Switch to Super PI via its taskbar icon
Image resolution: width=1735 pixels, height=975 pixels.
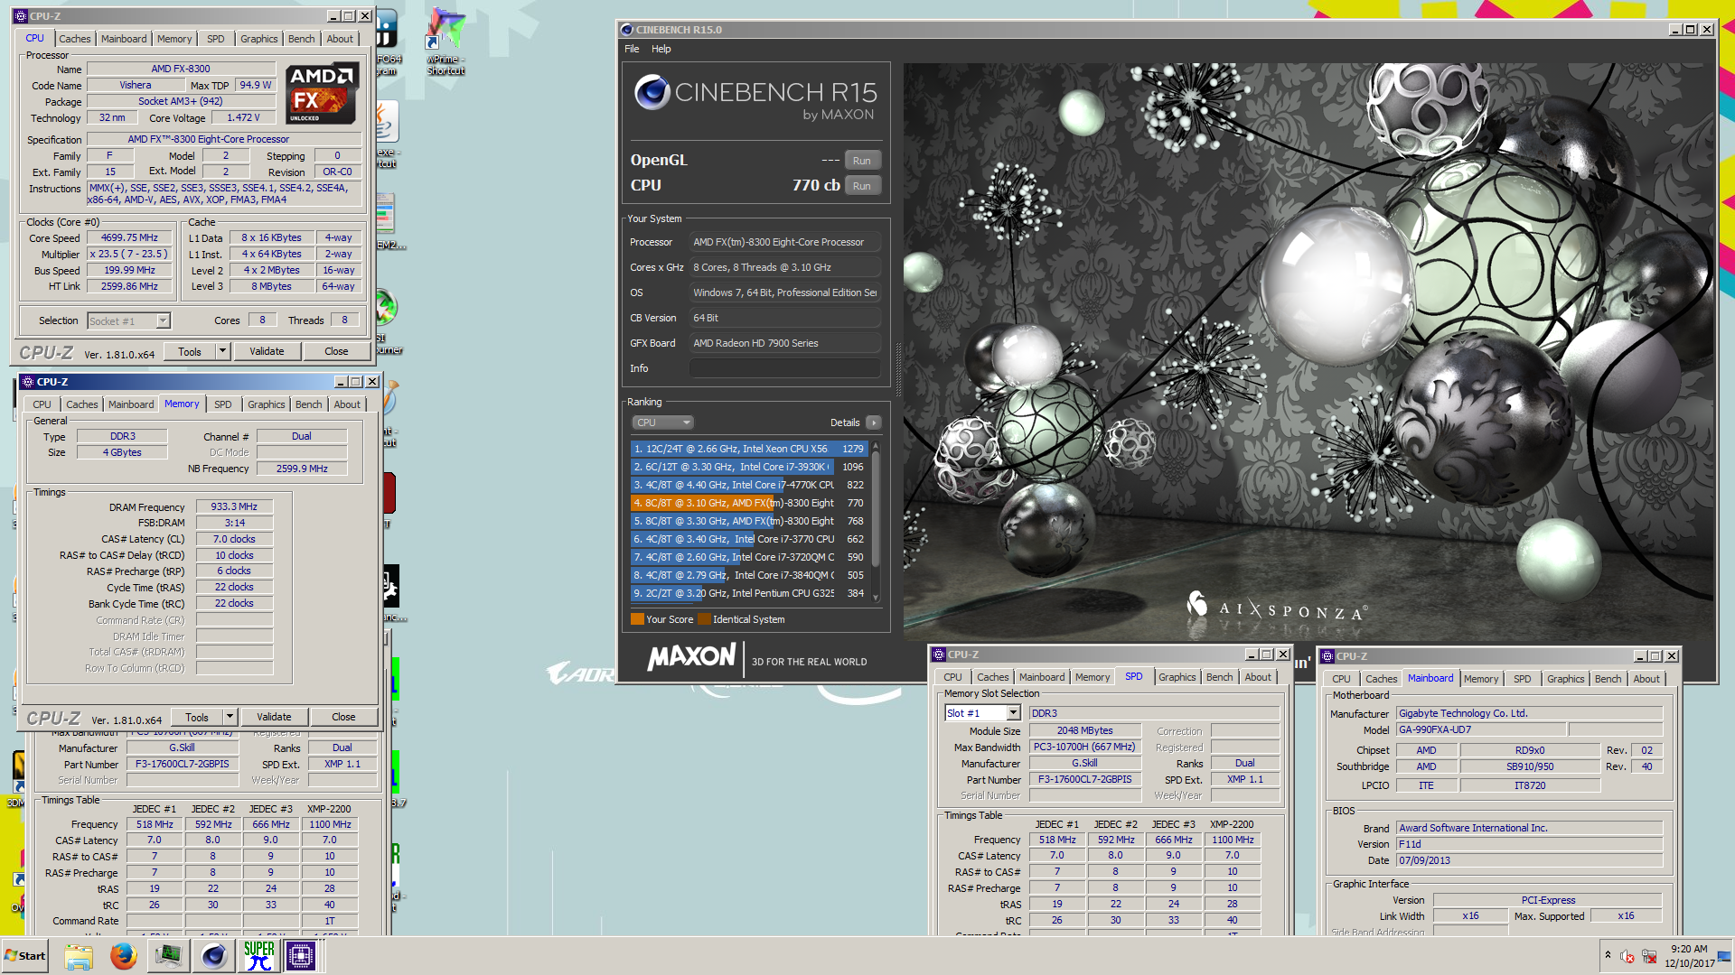259,955
